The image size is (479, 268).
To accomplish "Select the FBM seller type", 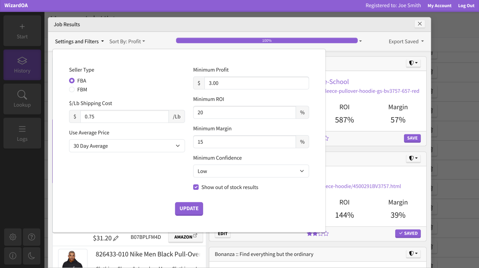I will pos(72,90).
